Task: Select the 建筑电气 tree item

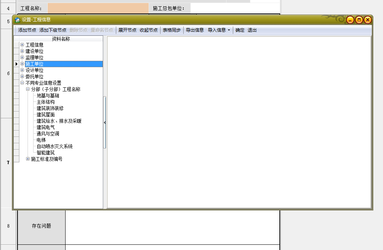Action: pos(45,127)
